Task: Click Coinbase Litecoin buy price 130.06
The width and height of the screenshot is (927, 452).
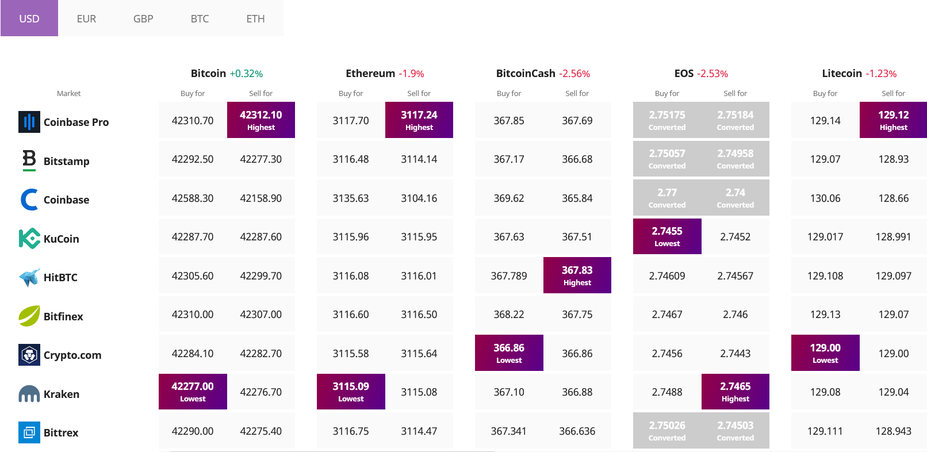Action: point(825,198)
